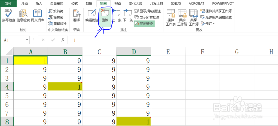Screen dimensions: 278x126
Task: Click Share Workbook (共享工作簿)
Action: coord(193,18)
